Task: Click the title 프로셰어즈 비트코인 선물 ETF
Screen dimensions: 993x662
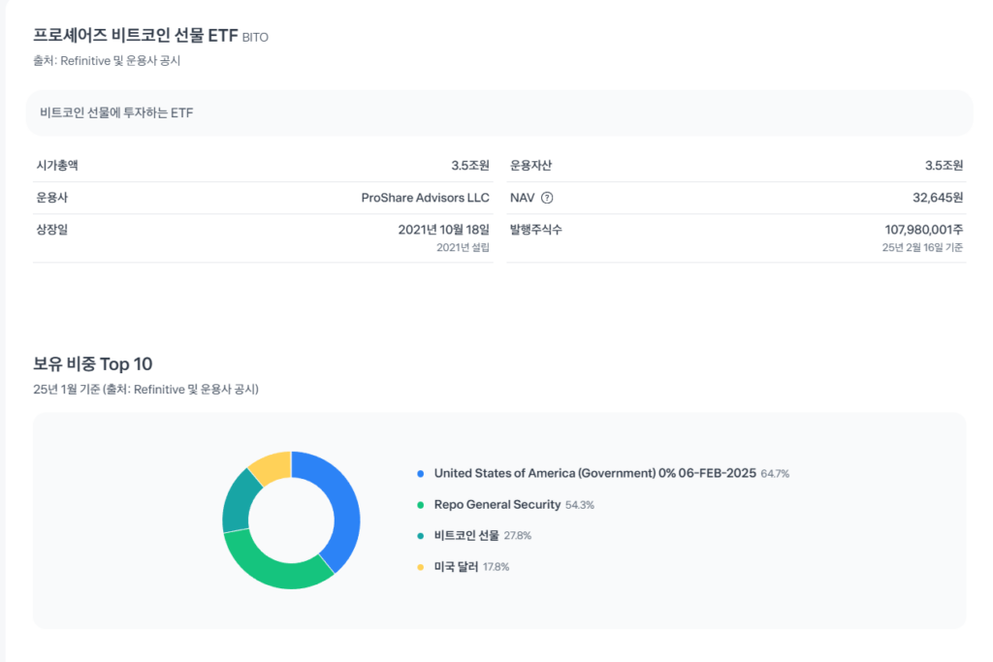Action: coord(136,35)
